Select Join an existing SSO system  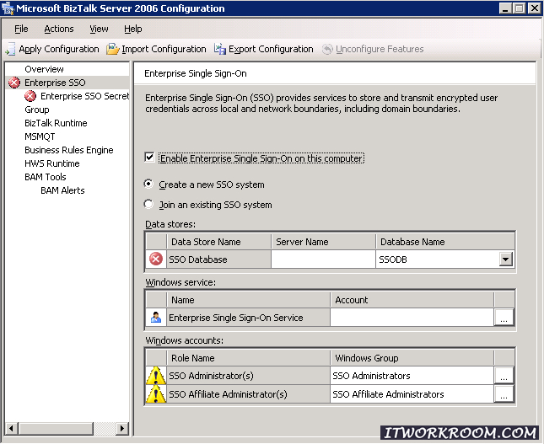coord(148,204)
